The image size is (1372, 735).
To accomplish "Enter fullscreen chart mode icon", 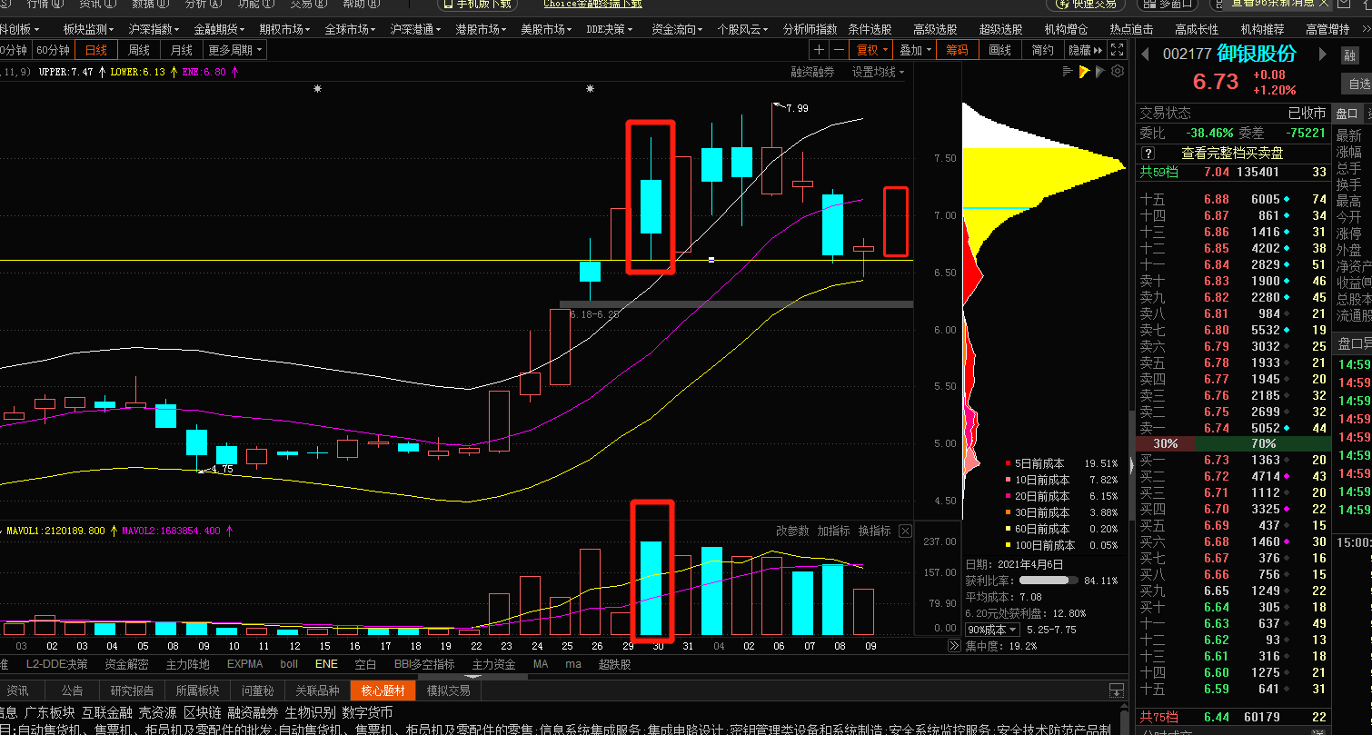I will coord(1118,50).
